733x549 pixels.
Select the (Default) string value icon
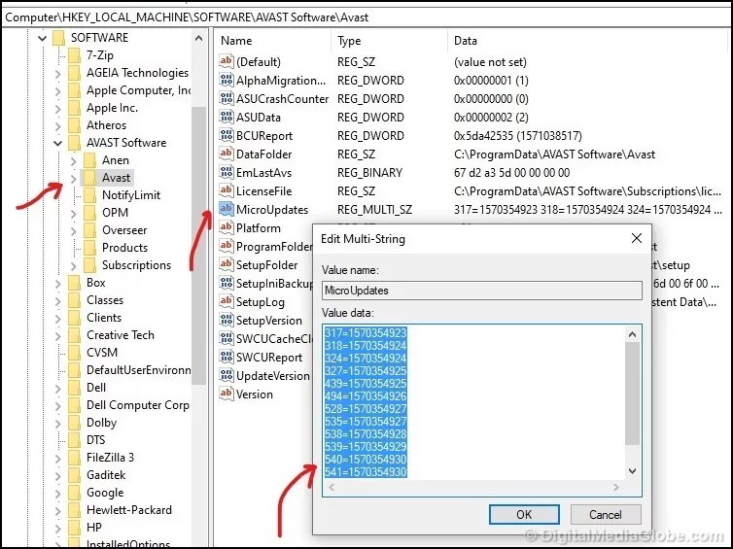(x=227, y=61)
